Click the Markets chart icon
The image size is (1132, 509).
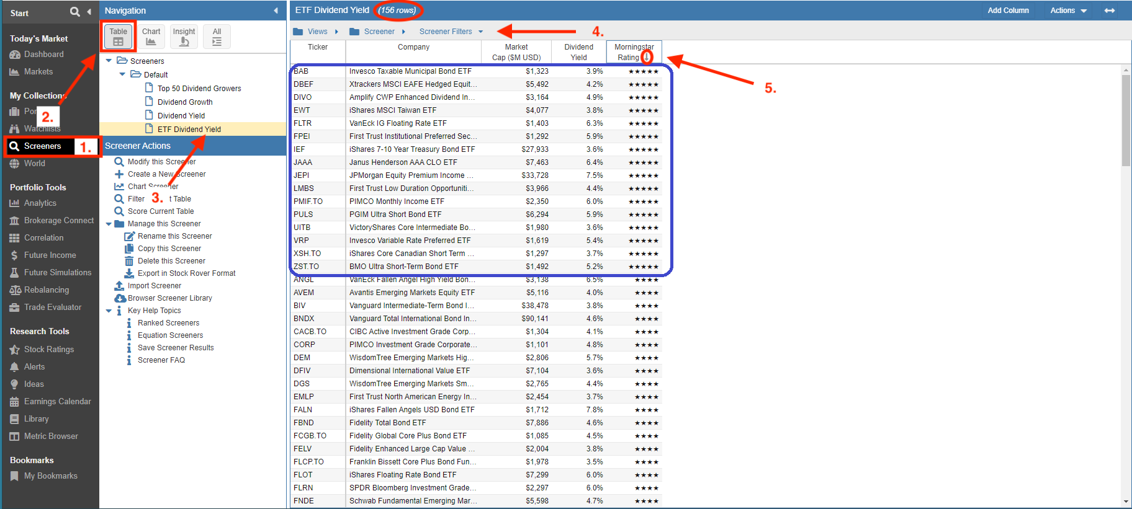coord(14,72)
